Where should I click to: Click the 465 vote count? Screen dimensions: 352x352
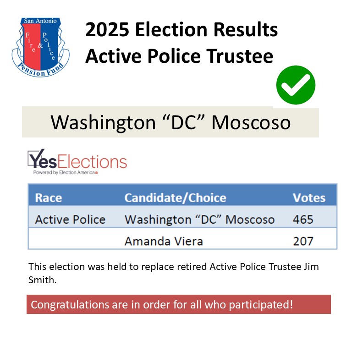pyautogui.click(x=303, y=220)
